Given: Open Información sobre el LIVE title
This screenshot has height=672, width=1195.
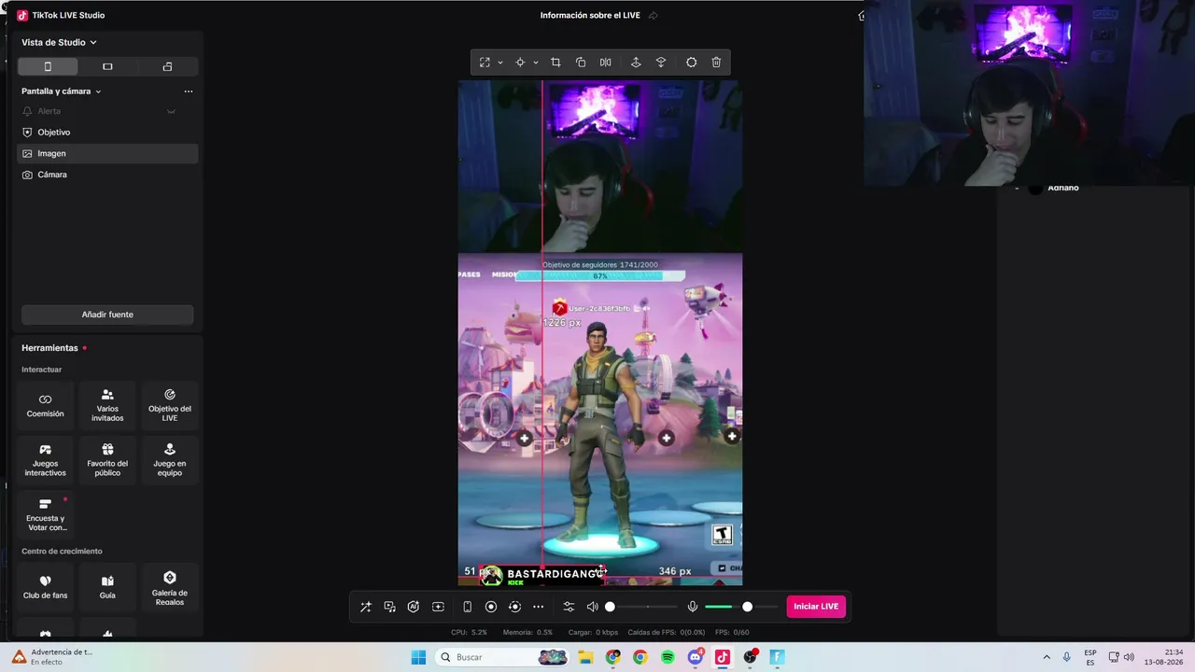Looking at the screenshot, I should 590,15.
